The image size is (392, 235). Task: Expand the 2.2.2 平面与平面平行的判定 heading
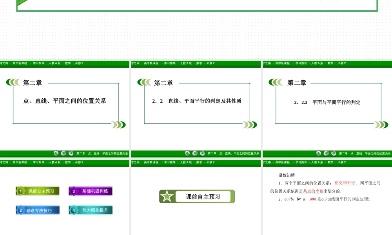pyautogui.click(x=328, y=102)
